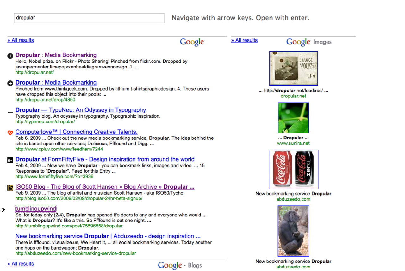Click the plus favicon beside dropular.net/drop/4850 result
This screenshot has width=405, height=271.
tap(10, 83)
